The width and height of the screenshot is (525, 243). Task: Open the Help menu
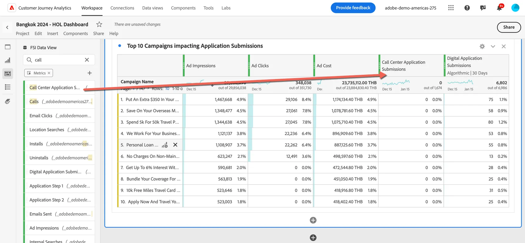coord(114,33)
